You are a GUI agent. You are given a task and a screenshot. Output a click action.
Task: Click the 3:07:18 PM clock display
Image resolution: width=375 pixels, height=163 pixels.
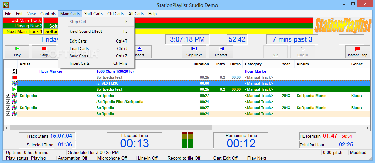pyautogui.click(x=187, y=39)
